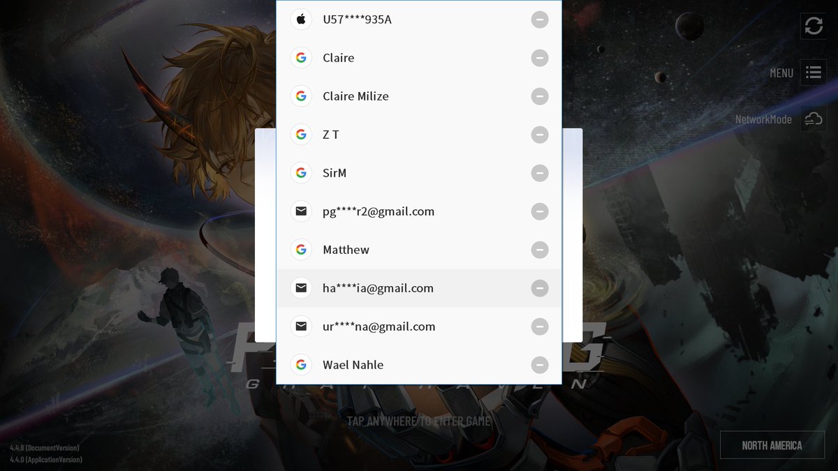Screen dimensions: 838x471
Task: Click the NetworkMode label
Action: pyautogui.click(x=763, y=119)
